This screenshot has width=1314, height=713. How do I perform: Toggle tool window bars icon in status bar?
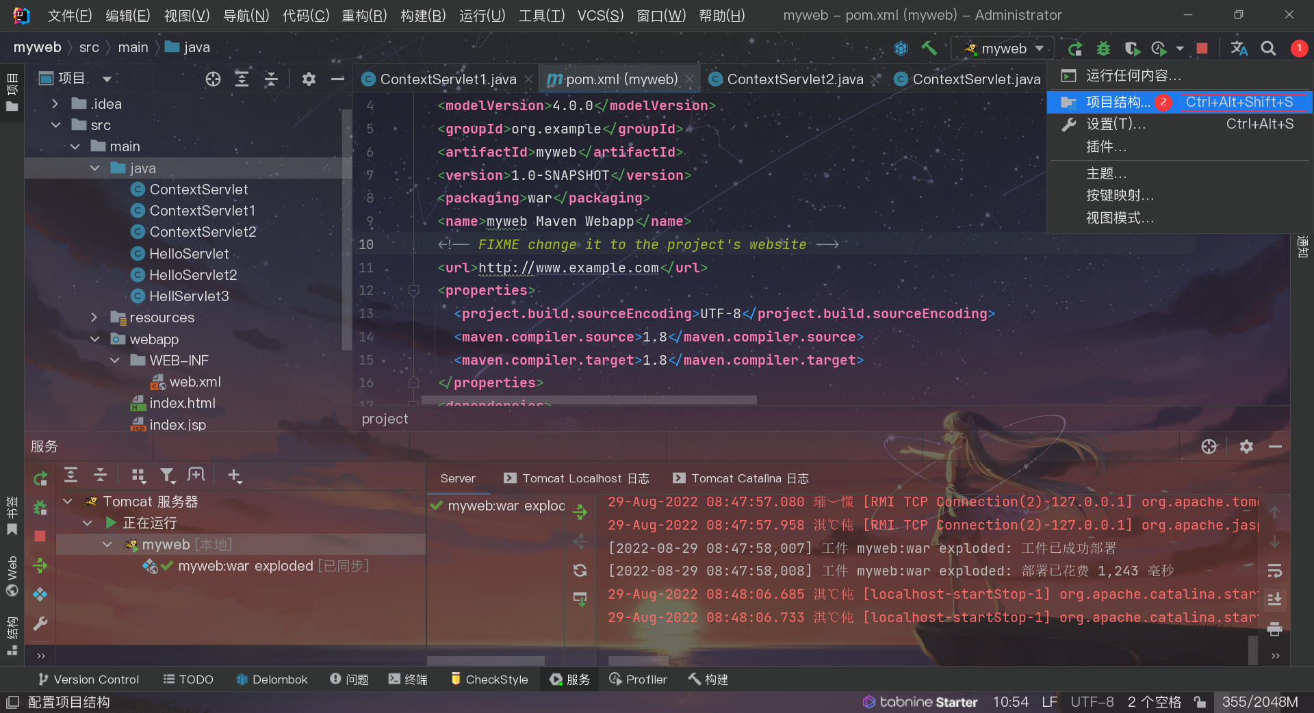pos(12,702)
